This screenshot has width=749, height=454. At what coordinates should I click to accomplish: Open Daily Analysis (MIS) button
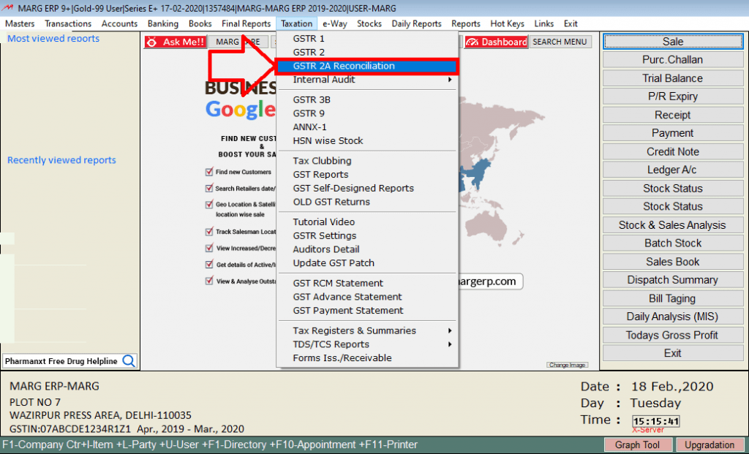click(673, 317)
